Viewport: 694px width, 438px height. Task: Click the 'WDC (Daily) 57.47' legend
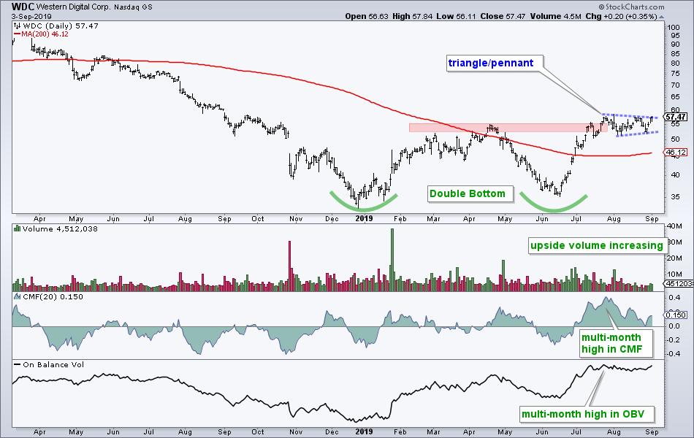click(56, 26)
